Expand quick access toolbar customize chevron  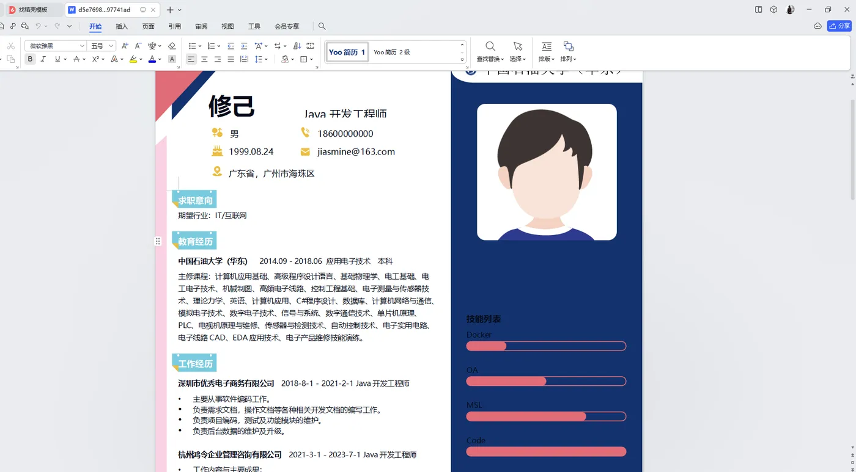point(69,26)
